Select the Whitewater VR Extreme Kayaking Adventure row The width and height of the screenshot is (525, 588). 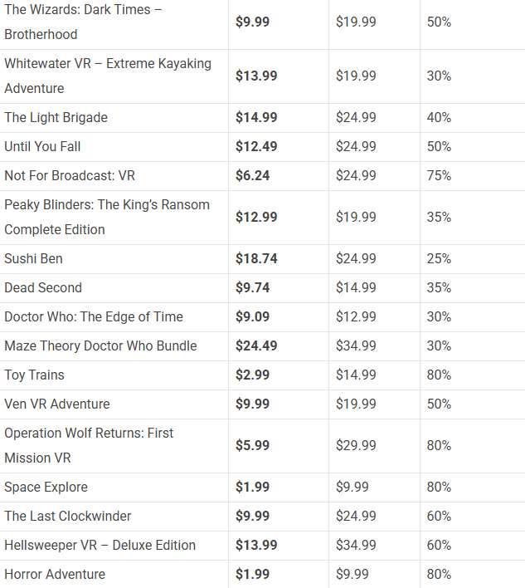pos(108,76)
